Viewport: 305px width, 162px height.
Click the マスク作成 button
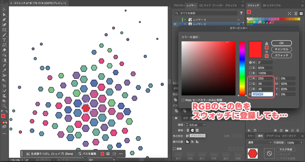286,149
